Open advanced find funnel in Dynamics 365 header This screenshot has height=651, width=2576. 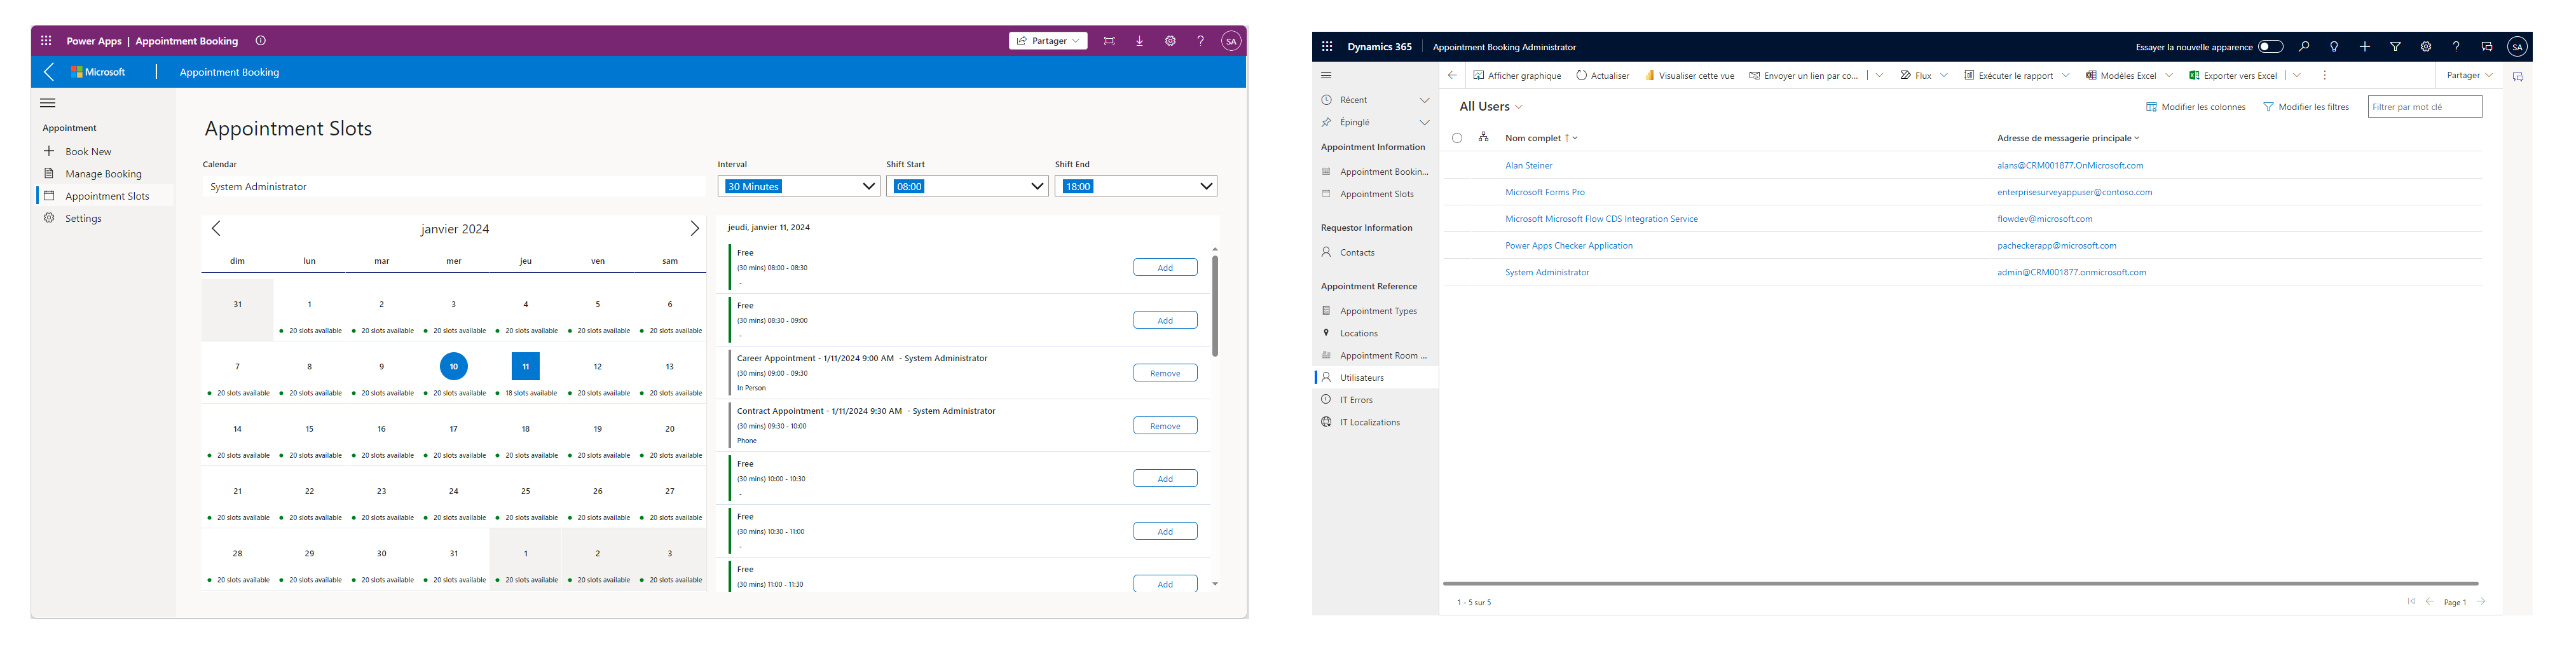pyautogui.click(x=2395, y=47)
